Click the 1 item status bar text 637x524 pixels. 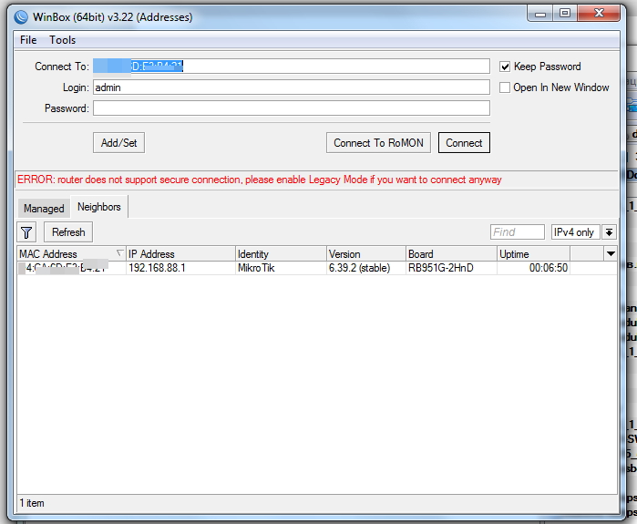[32, 503]
